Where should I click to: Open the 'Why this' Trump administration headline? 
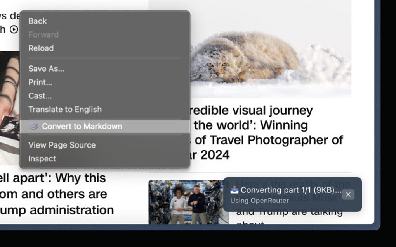pyautogui.click(x=57, y=194)
